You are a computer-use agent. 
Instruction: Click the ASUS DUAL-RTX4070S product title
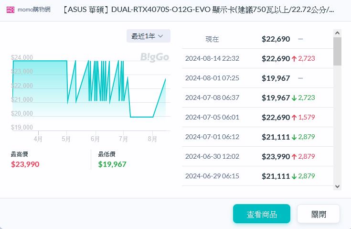click(x=198, y=10)
